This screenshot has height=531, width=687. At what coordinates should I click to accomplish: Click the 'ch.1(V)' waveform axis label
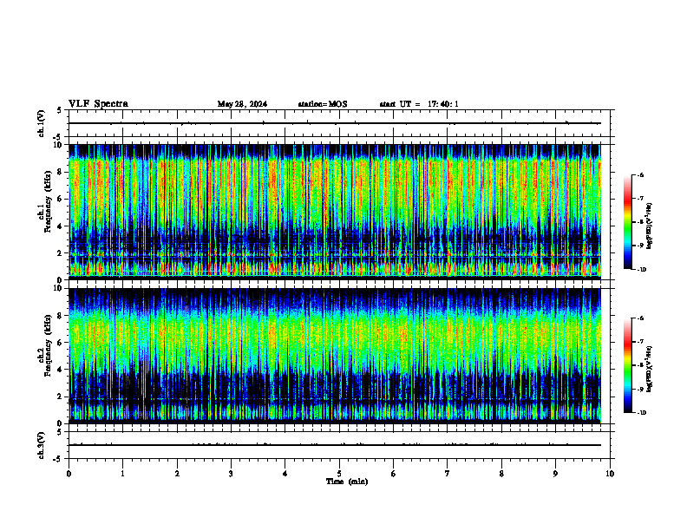[42, 123]
